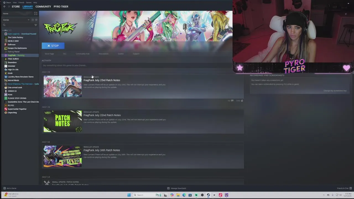The image size is (354, 199).
Task: Open the FragPunk DLC link
Action: click(65, 54)
